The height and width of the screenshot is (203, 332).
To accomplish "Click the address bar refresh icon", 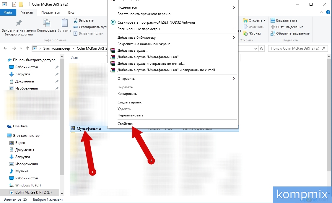I will [262, 48].
